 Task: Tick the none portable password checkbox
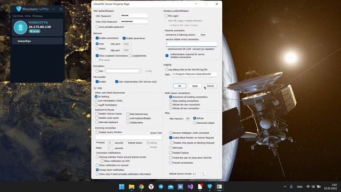point(97,27)
